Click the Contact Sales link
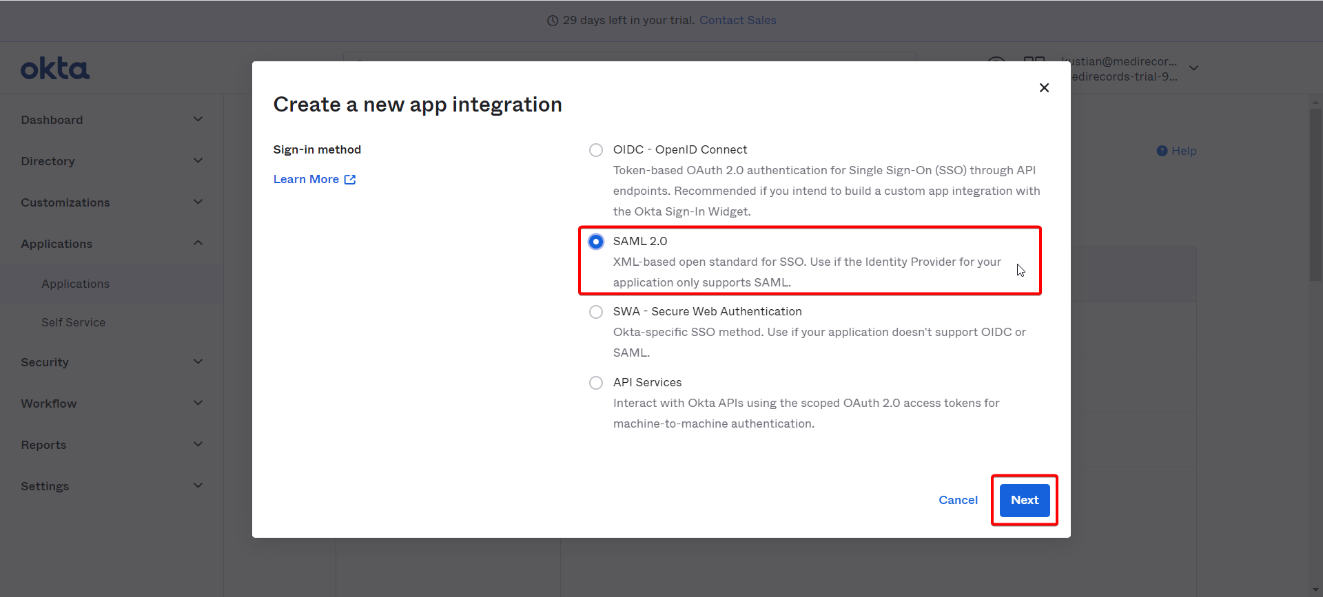Viewport: 1323px width, 597px height. [737, 20]
